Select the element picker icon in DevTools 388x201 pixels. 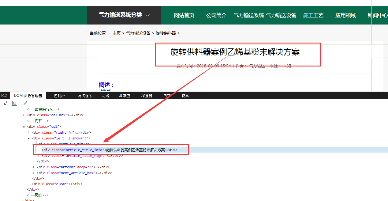click(x=4, y=103)
